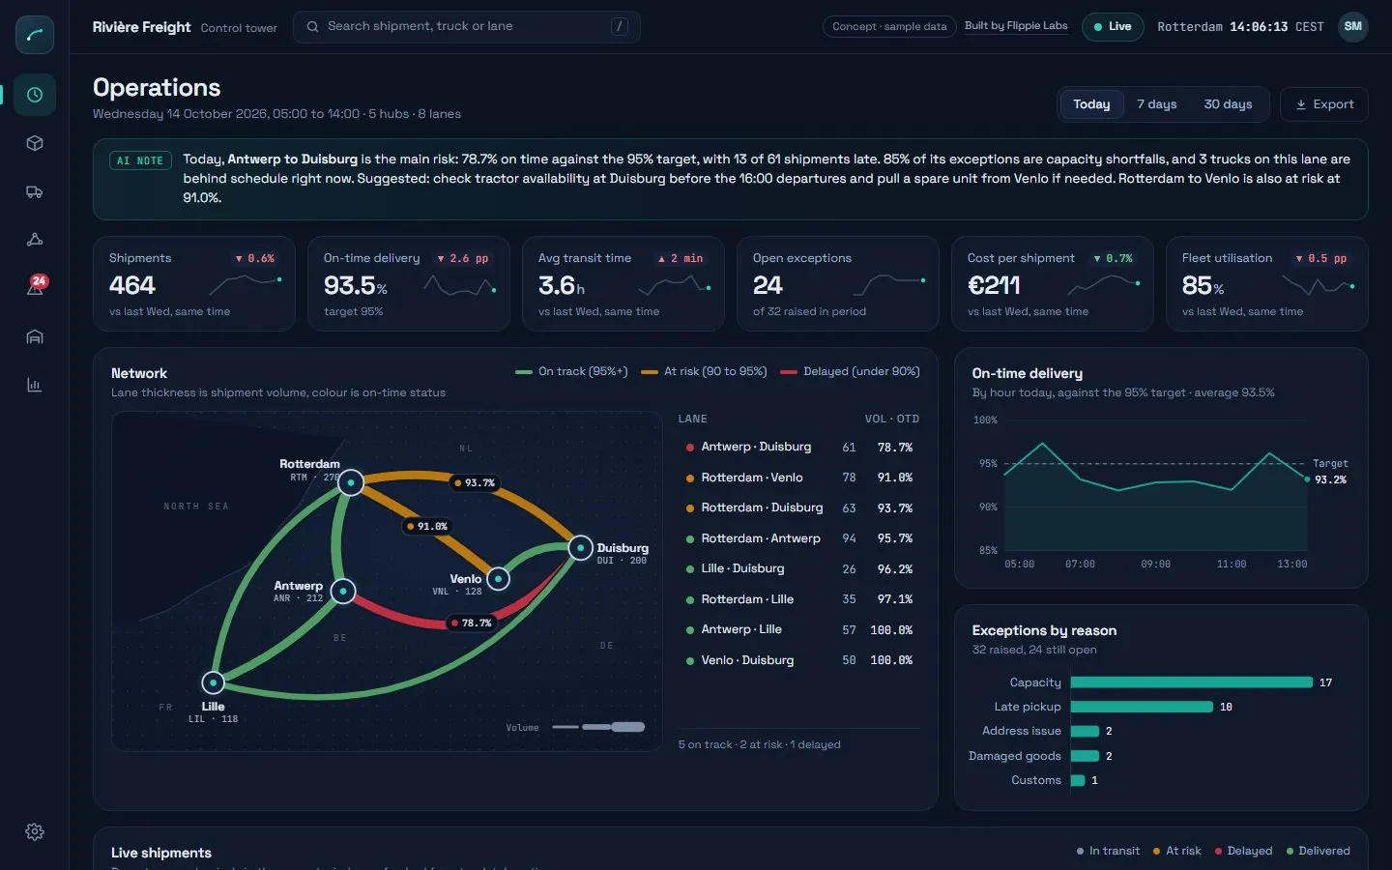The image size is (1392, 870).
Task: Open the Fleet utilisation 85% card
Action: [x=1267, y=284]
